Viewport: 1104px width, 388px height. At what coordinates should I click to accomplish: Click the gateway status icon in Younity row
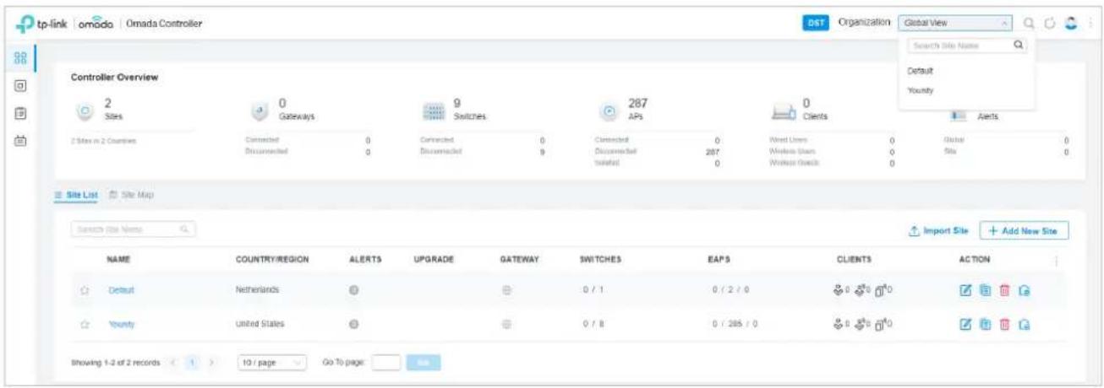pos(508,323)
